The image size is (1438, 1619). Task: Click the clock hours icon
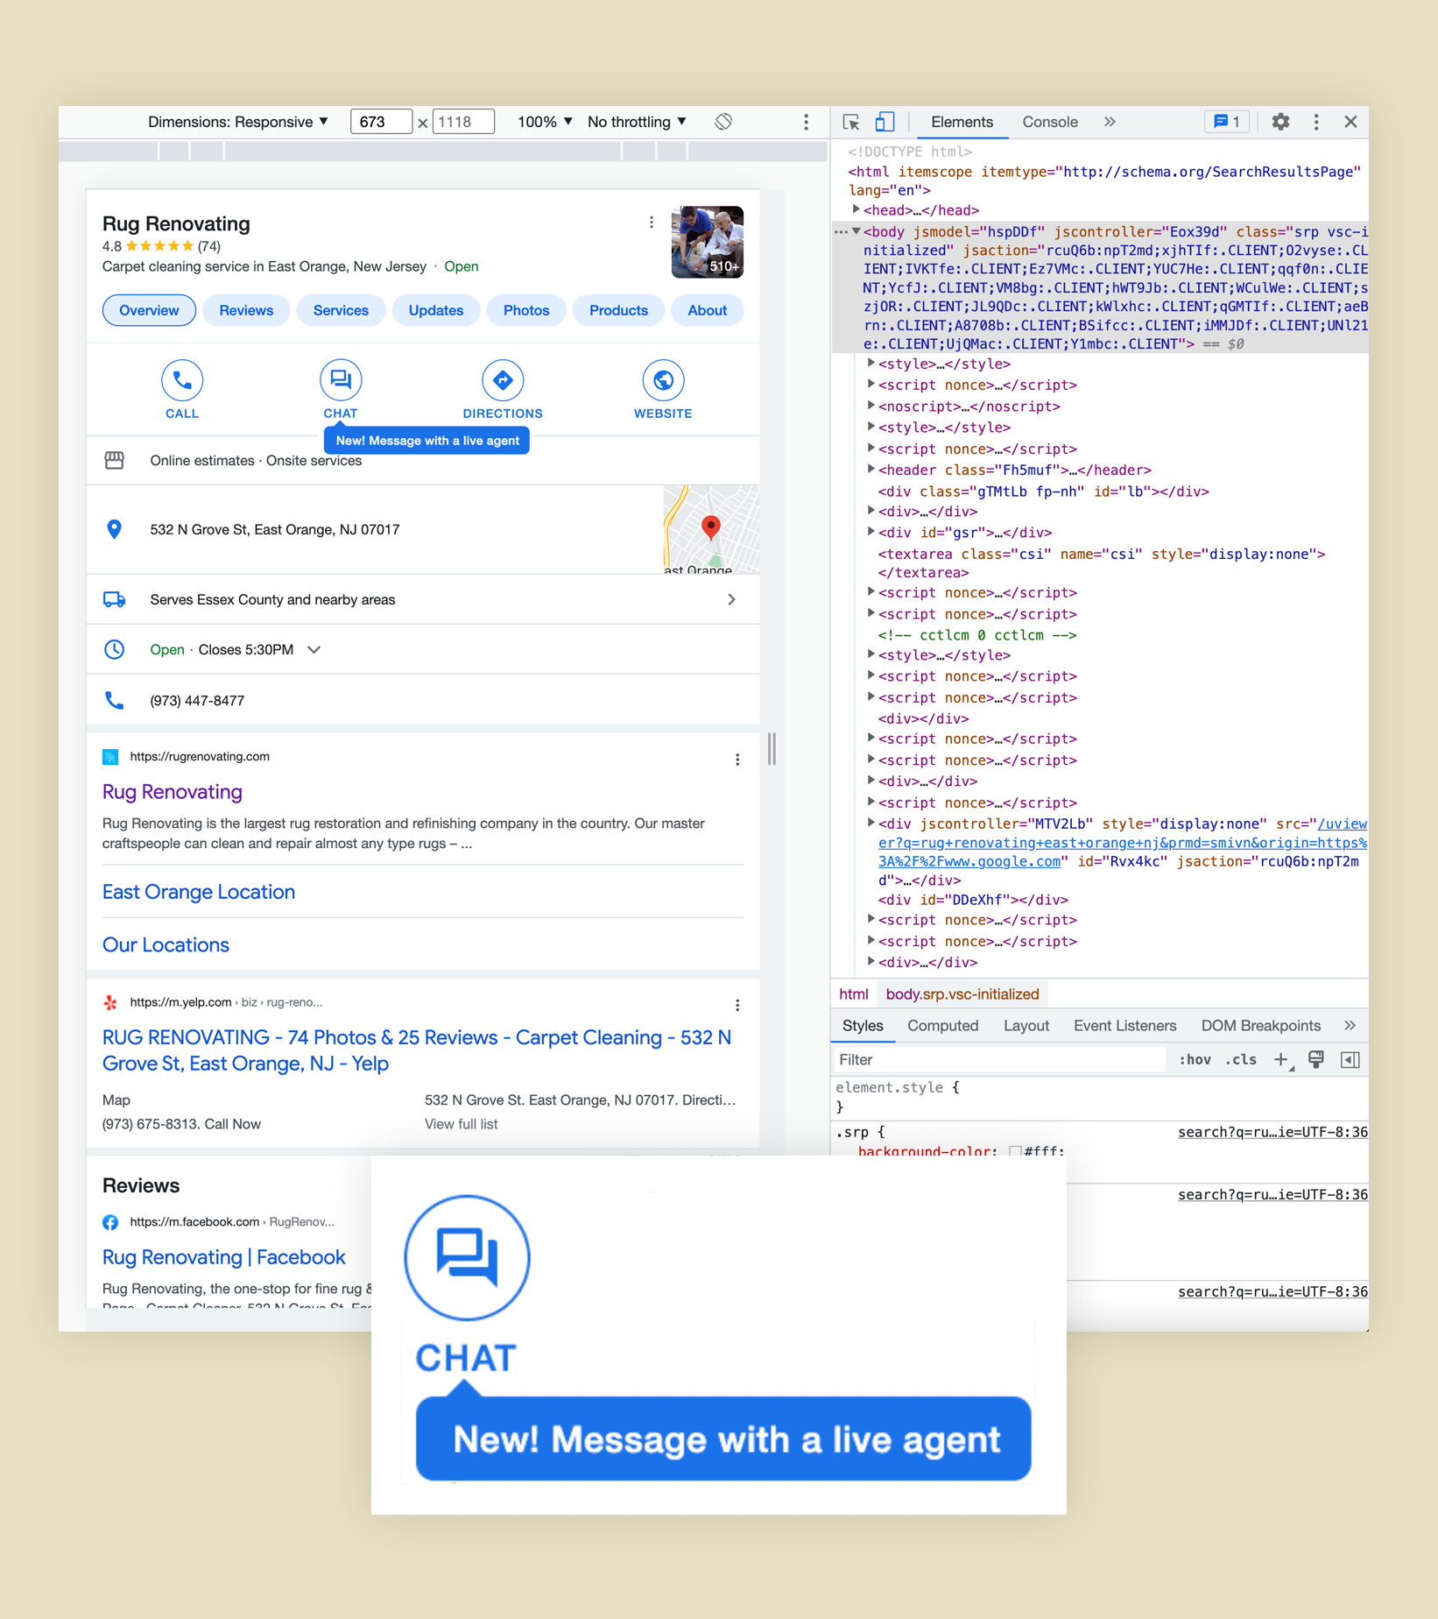114,649
